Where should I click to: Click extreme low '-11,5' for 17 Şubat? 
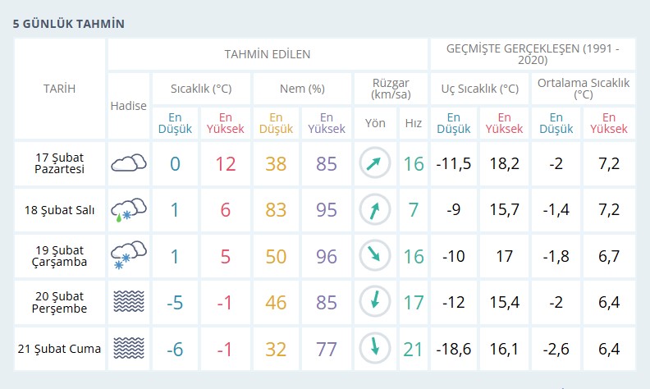point(454,164)
